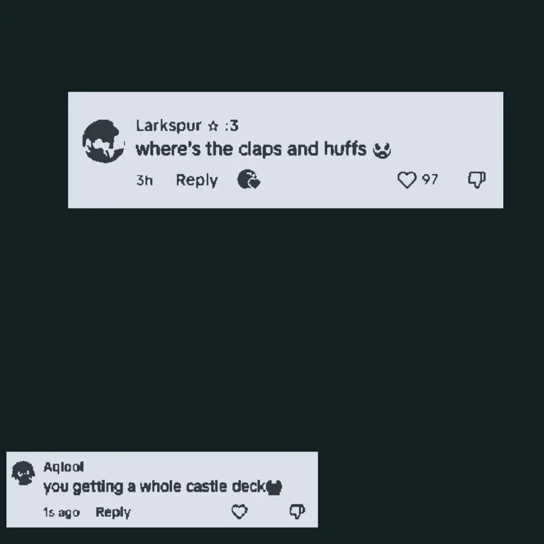Click the "1s ago" timestamp on Aqlool's comment
This screenshot has height=544, width=544.
click(61, 513)
